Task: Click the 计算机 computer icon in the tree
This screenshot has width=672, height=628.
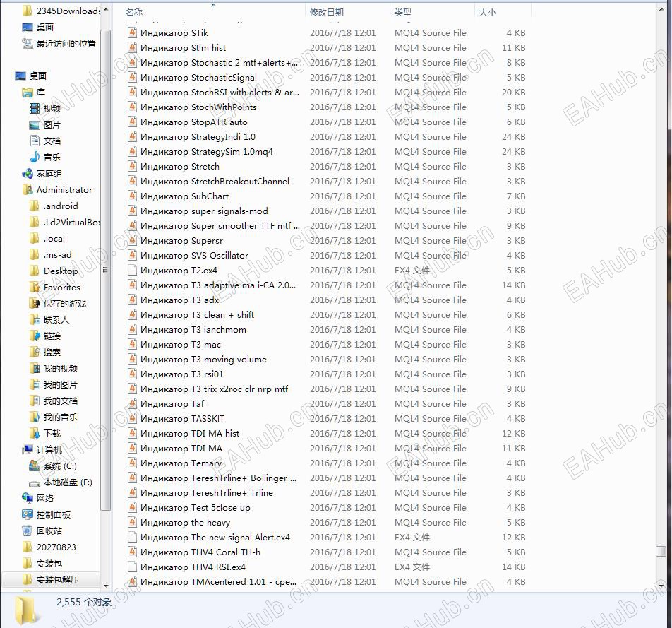Action: click(x=28, y=449)
